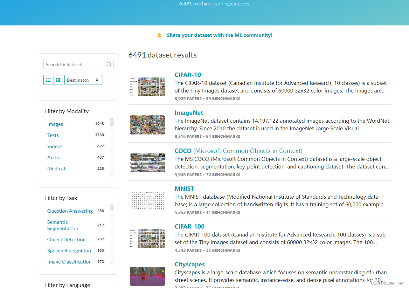Open Share your dataset with the ML community link

219,35
